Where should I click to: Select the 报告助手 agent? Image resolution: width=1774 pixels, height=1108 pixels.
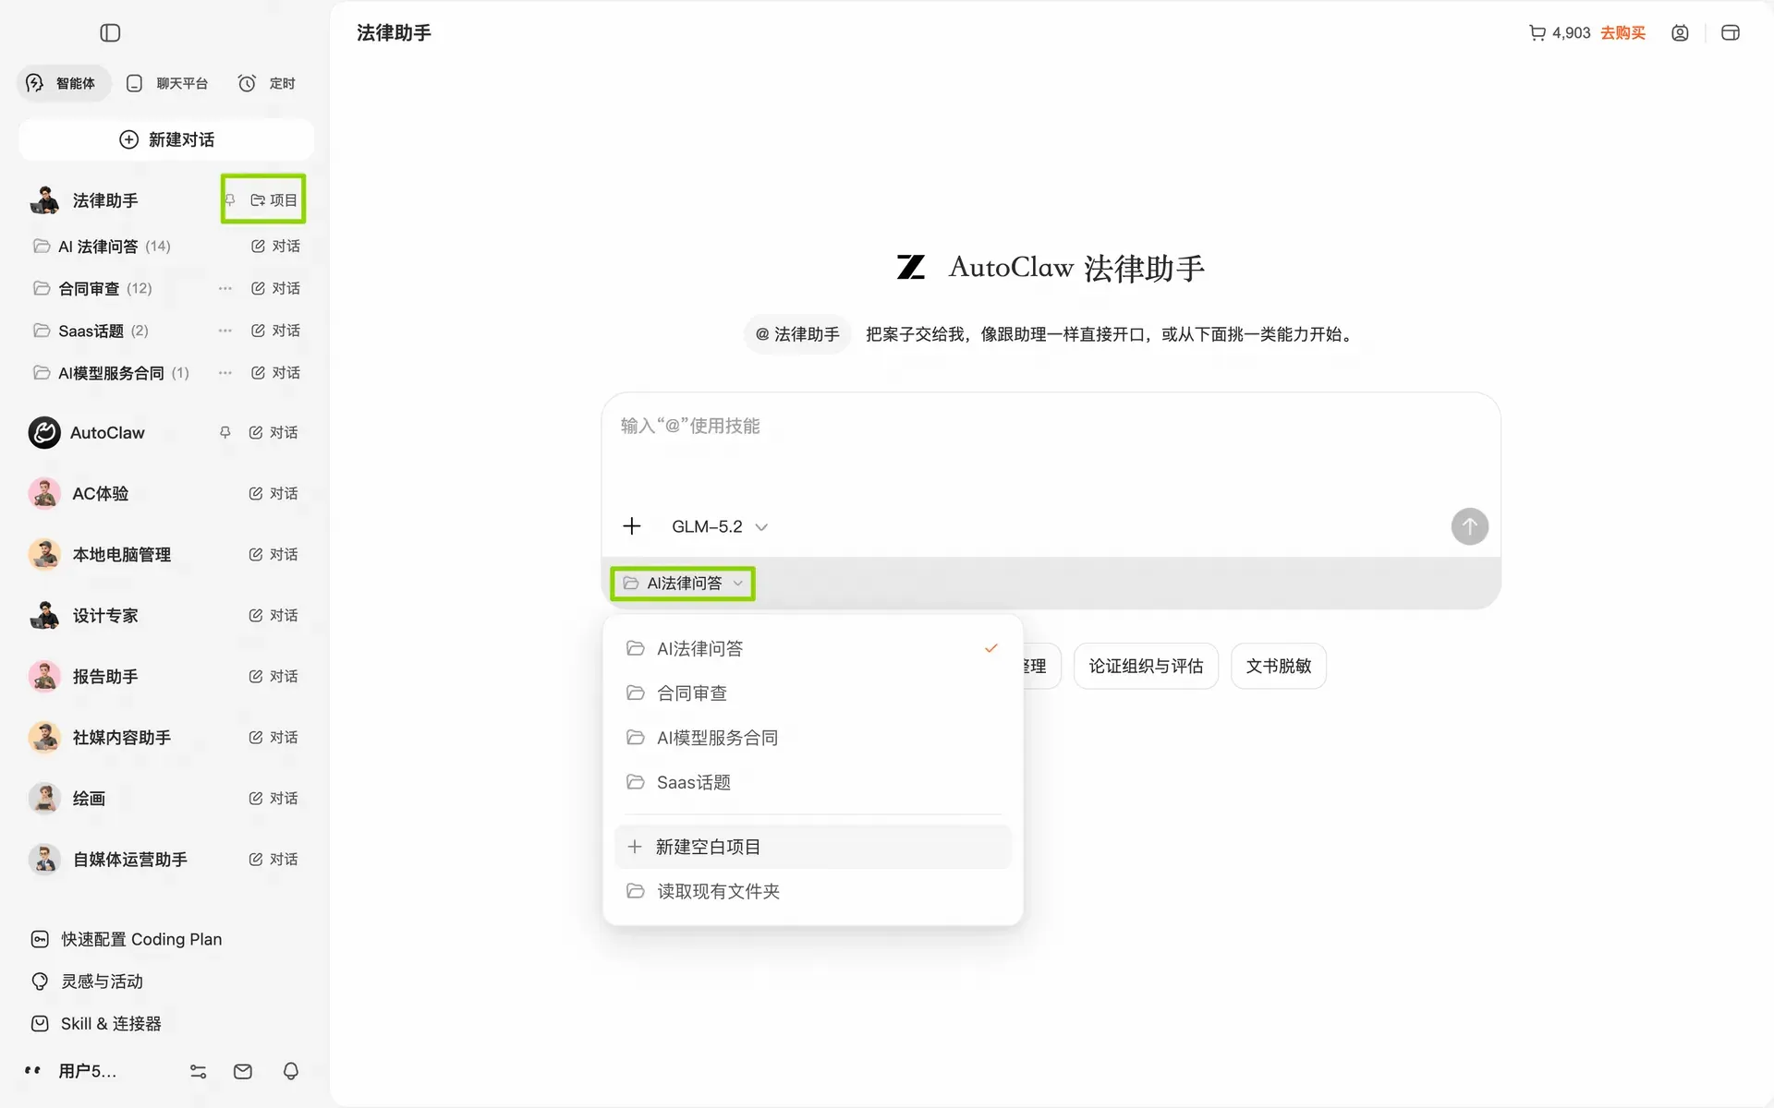tap(83, 677)
